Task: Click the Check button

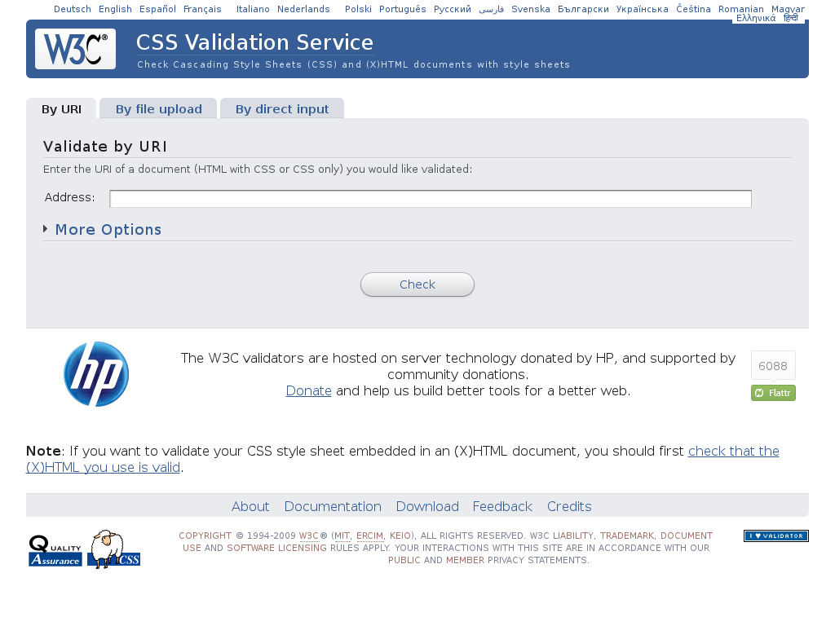Action: [417, 284]
